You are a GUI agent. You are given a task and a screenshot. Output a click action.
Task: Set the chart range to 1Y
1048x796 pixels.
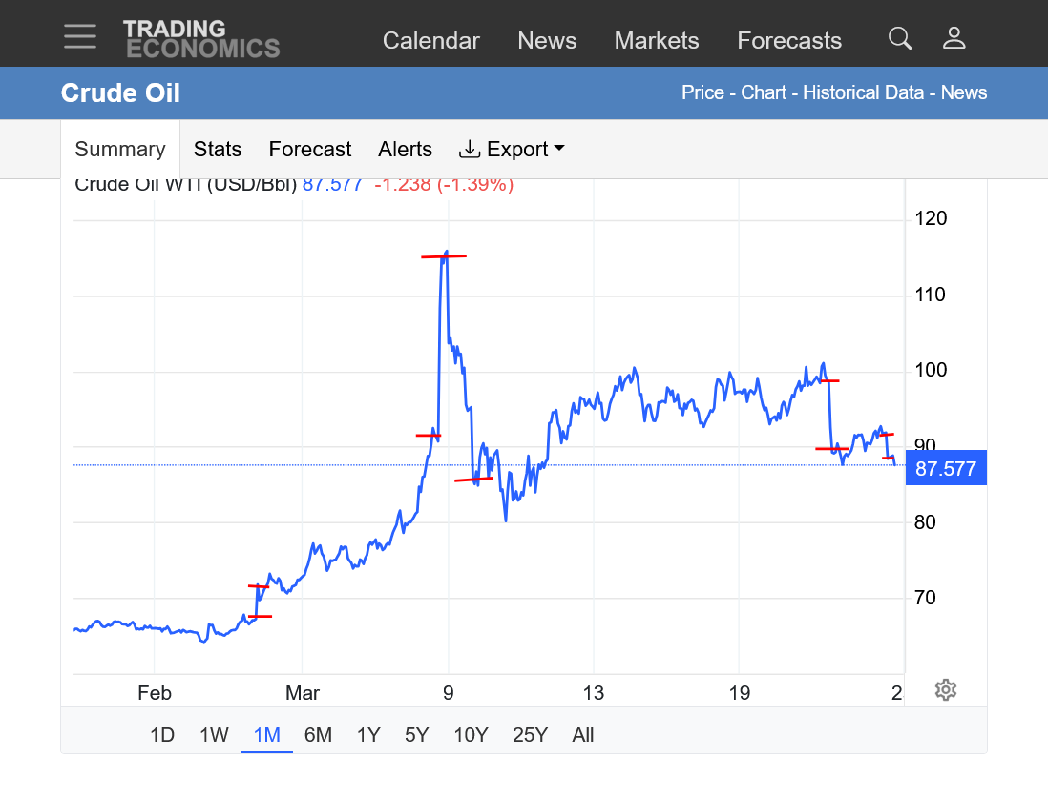(368, 734)
